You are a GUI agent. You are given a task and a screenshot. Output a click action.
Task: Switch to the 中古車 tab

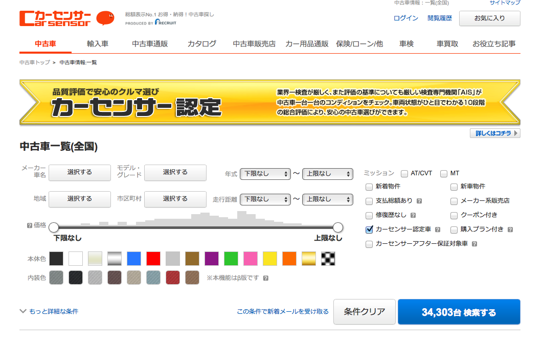(46, 44)
